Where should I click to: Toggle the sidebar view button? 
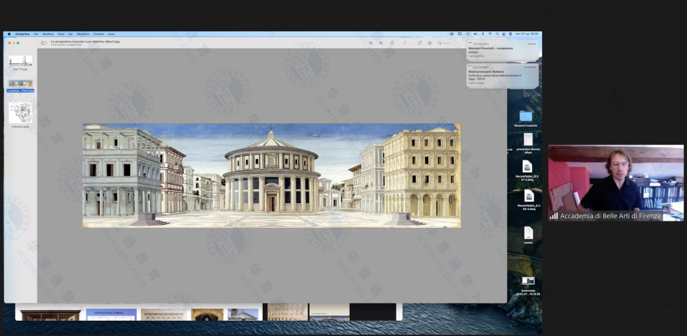[43, 43]
